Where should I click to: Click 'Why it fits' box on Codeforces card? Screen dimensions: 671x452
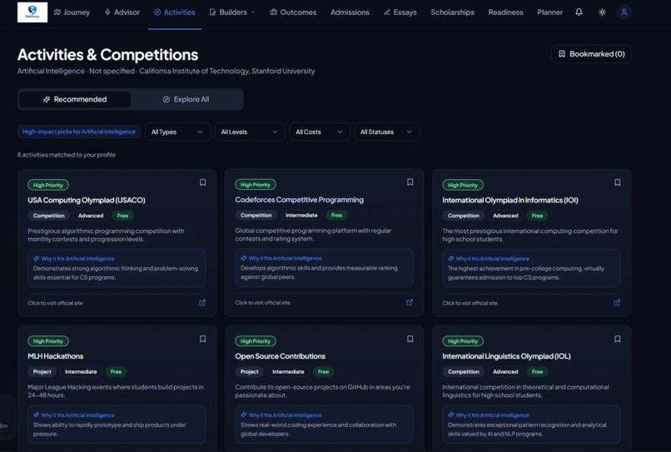pos(324,267)
